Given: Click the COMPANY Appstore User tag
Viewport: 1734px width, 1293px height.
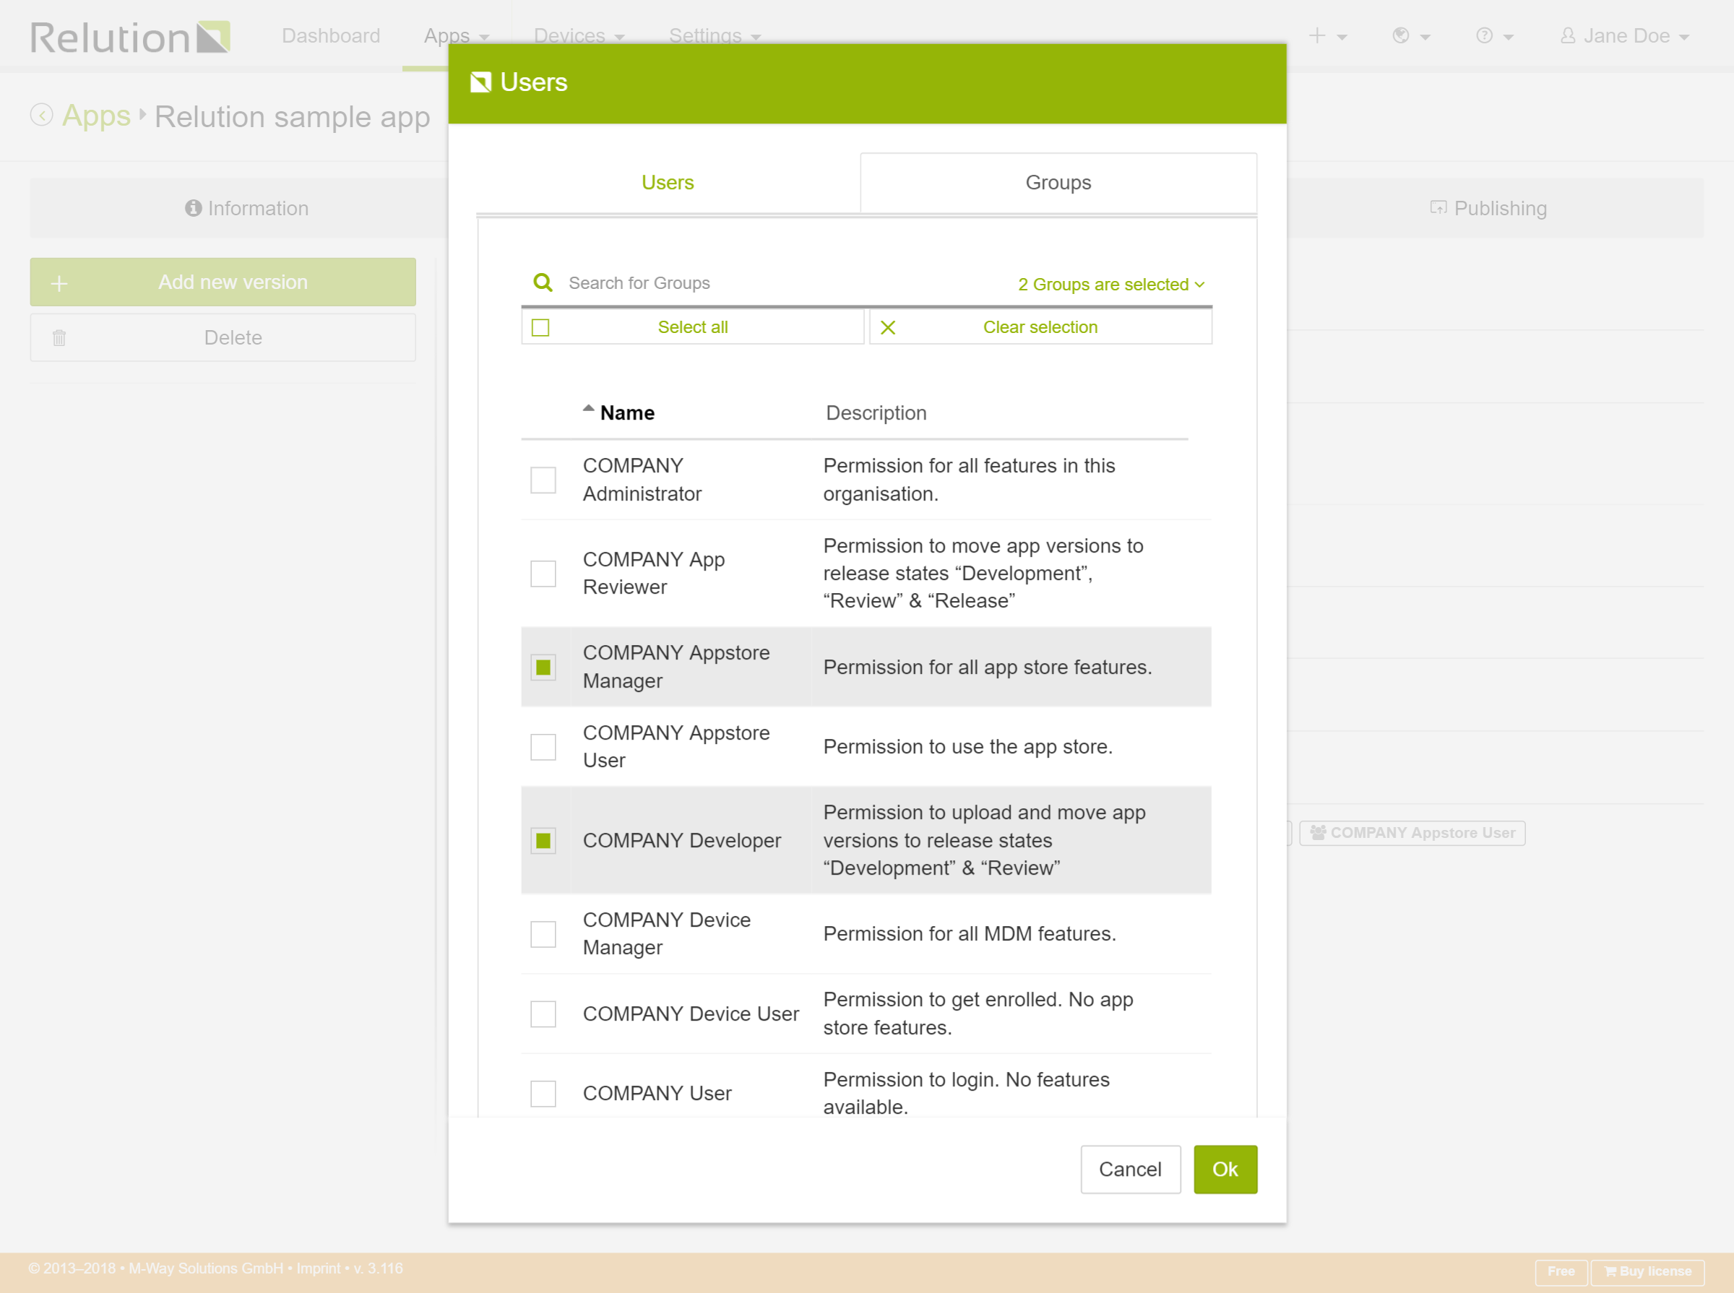Looking at the screenshot, I should 1412,833.
